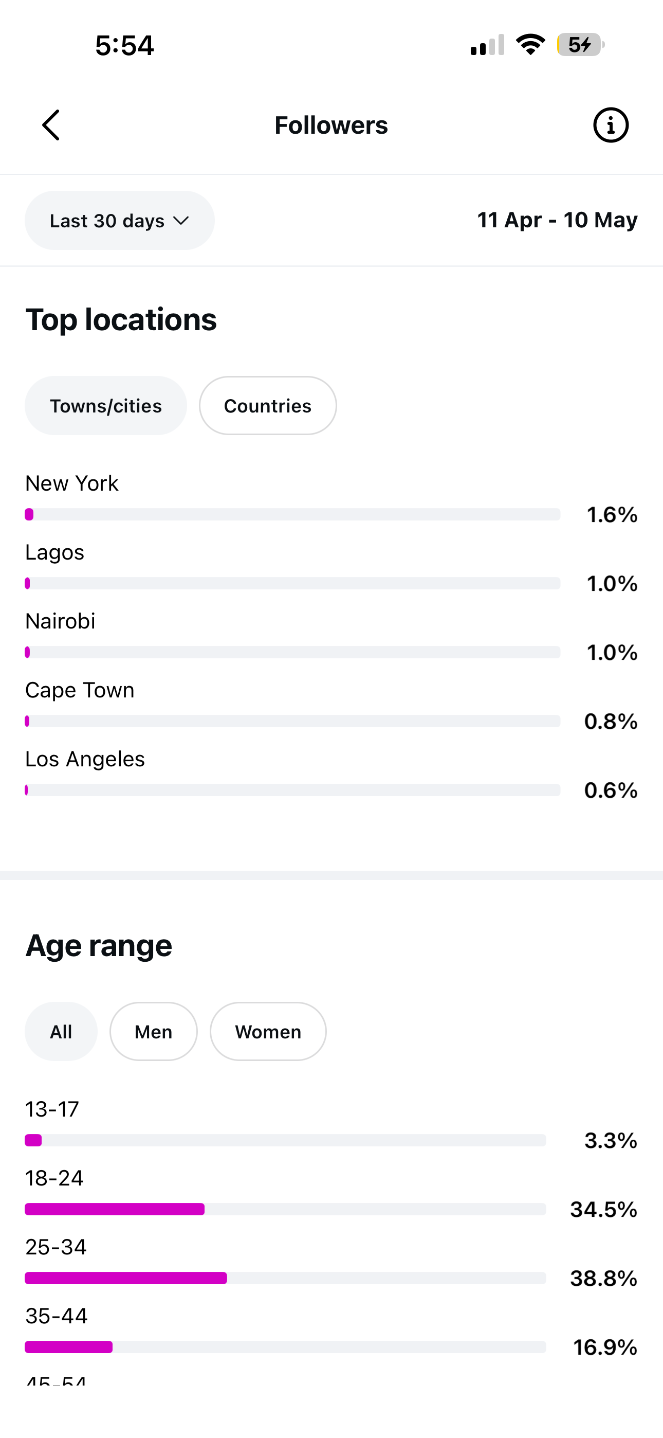
Task: Select the Towns/cities filter
Action: click(106, 406)
